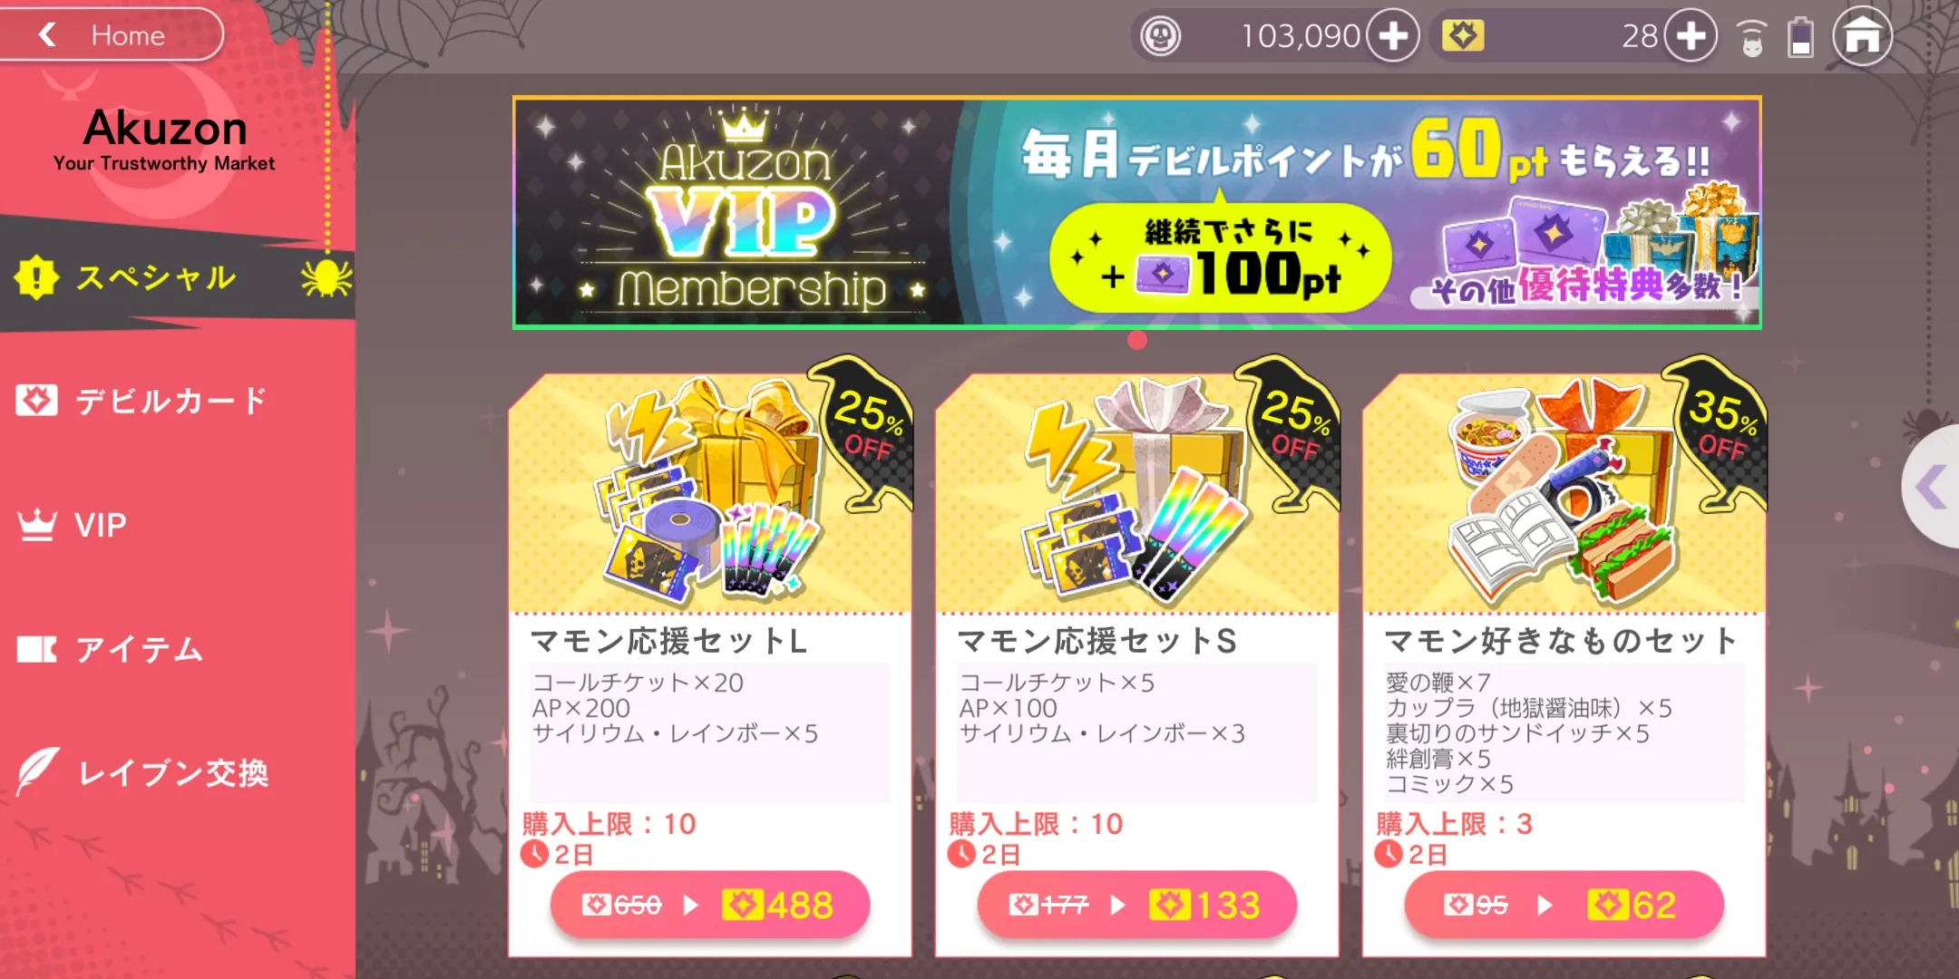Buy マモン応援セットS for 133 points
The height and width of the screenshot is (979, 1959).
point(1136,905)
